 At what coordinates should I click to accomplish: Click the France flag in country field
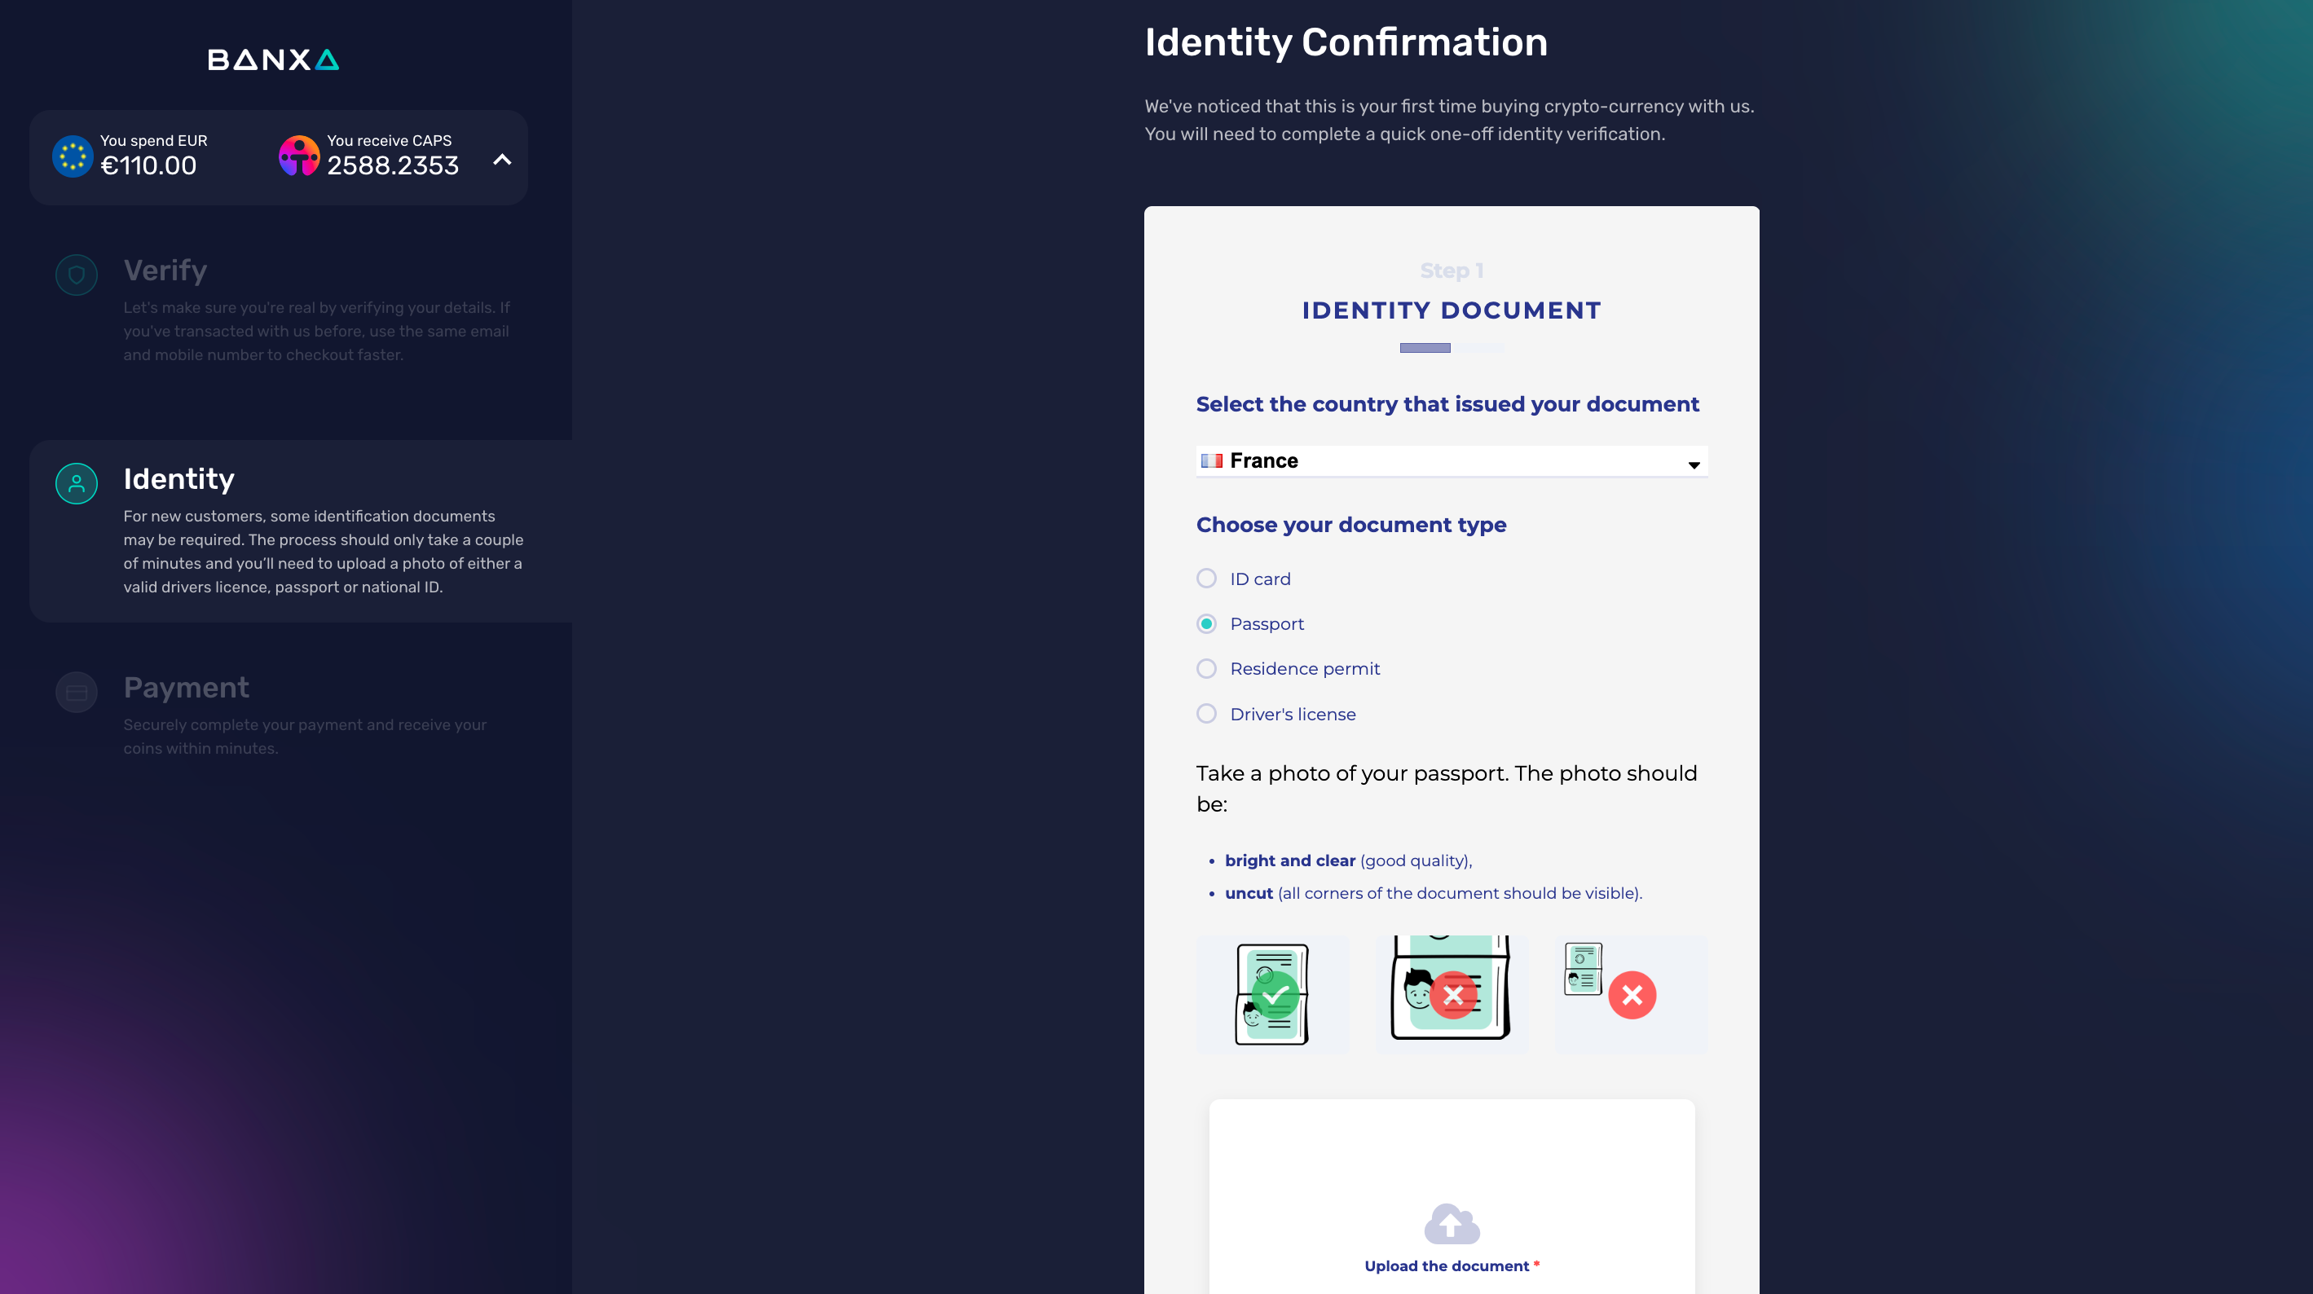[1211, 460]
